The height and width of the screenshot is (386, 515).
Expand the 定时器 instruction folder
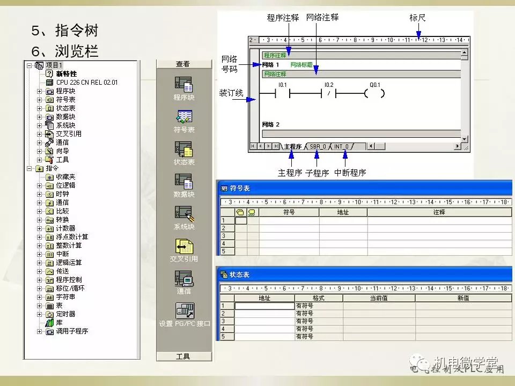coord(39,314)
